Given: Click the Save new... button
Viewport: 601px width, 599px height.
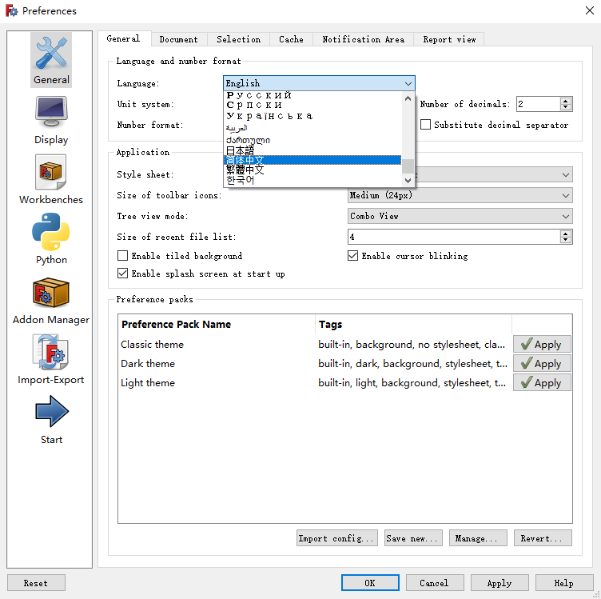Looking at the screenshot, I should tap(413, 538).
